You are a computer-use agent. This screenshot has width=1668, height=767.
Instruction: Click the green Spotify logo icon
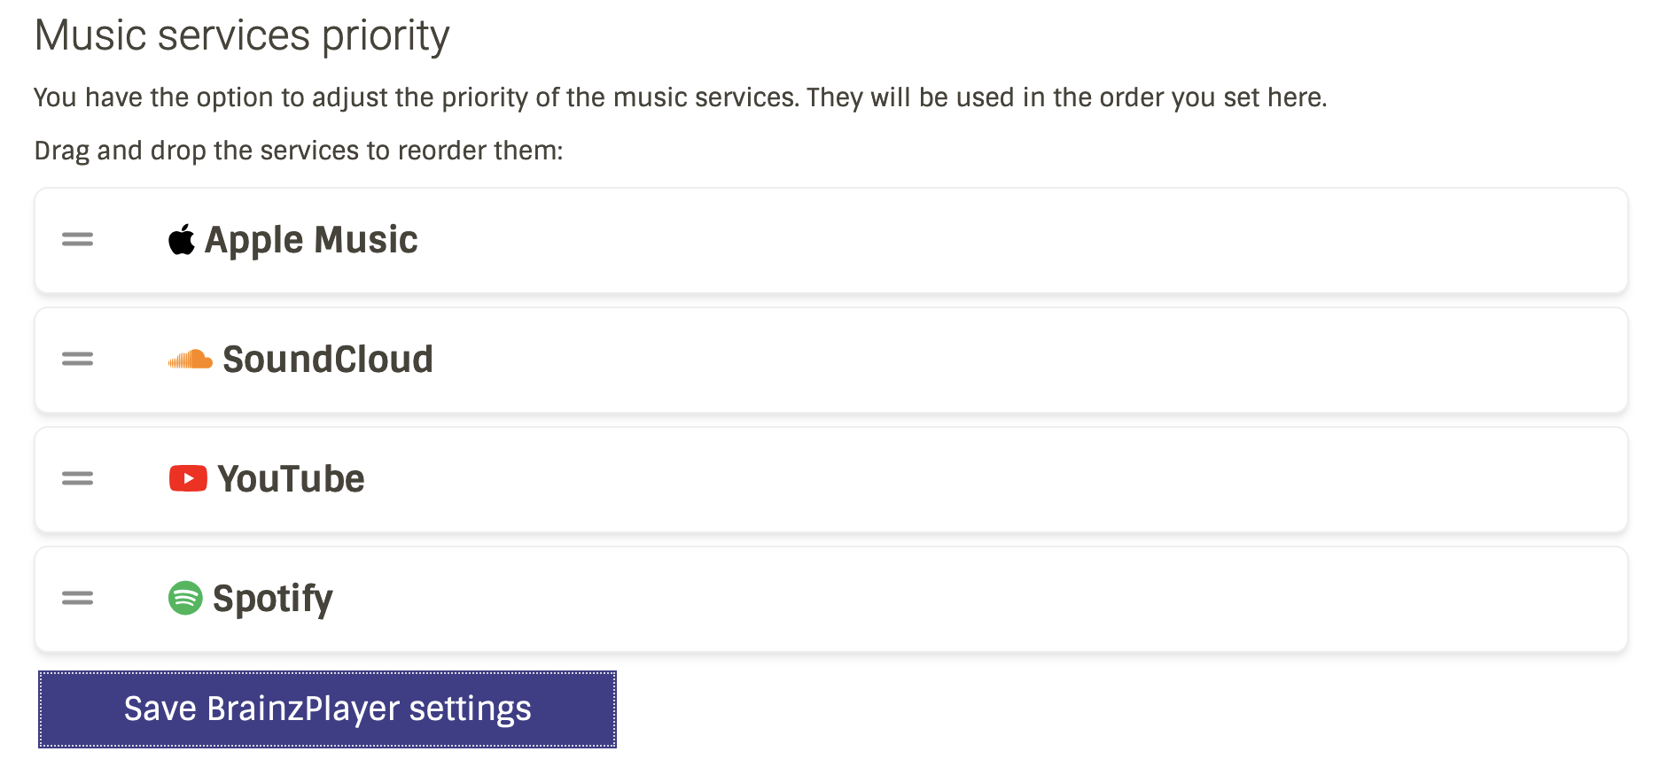tap(185, 598)
